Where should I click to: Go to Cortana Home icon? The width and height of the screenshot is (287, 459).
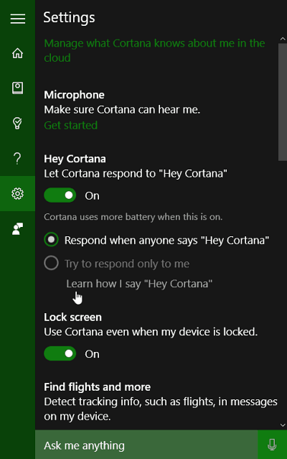(x=17, y=53)
